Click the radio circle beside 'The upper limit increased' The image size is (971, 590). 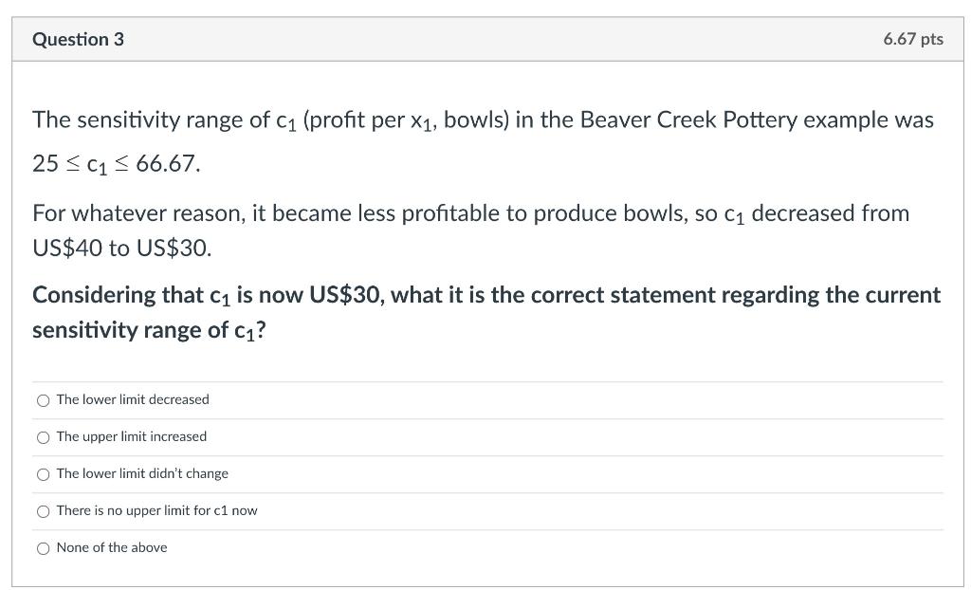43,437
